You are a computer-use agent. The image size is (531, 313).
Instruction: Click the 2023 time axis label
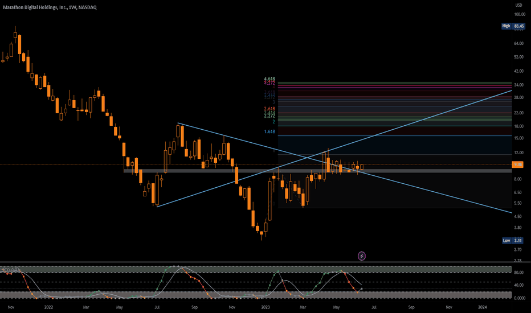coord(265,307)
